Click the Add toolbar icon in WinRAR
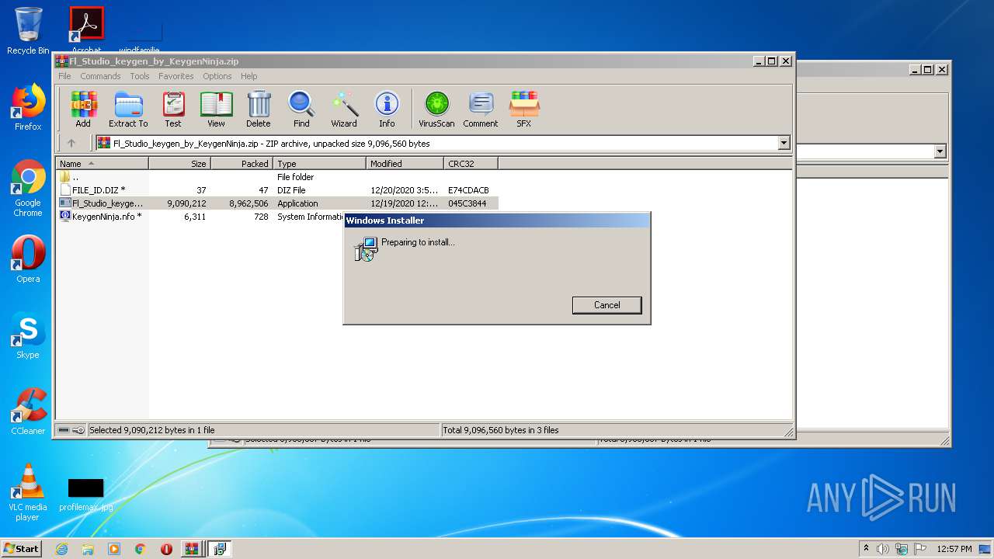The height and width of the screenshot is (559, 994). (x=83, y=109)
